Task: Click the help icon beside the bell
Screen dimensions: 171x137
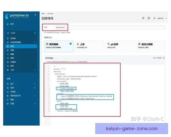Action: [148, 18]
